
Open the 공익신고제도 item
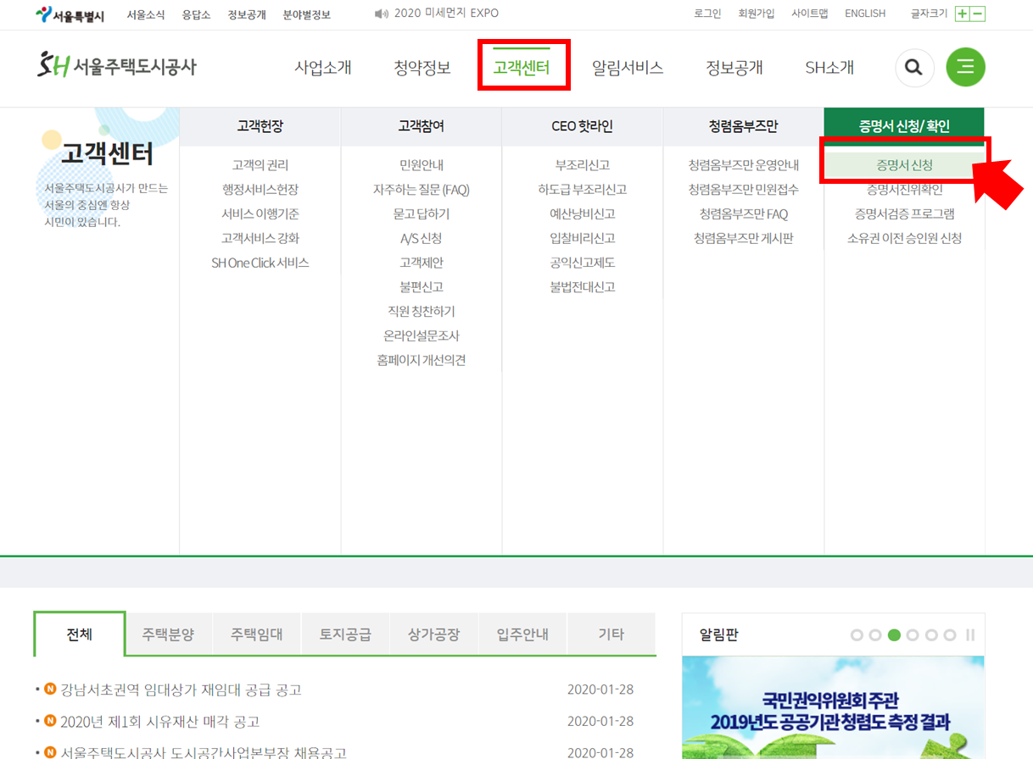pos(583,263)
